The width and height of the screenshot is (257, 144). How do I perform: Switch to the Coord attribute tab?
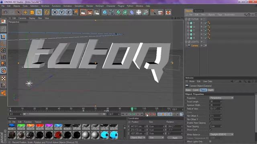196,90
